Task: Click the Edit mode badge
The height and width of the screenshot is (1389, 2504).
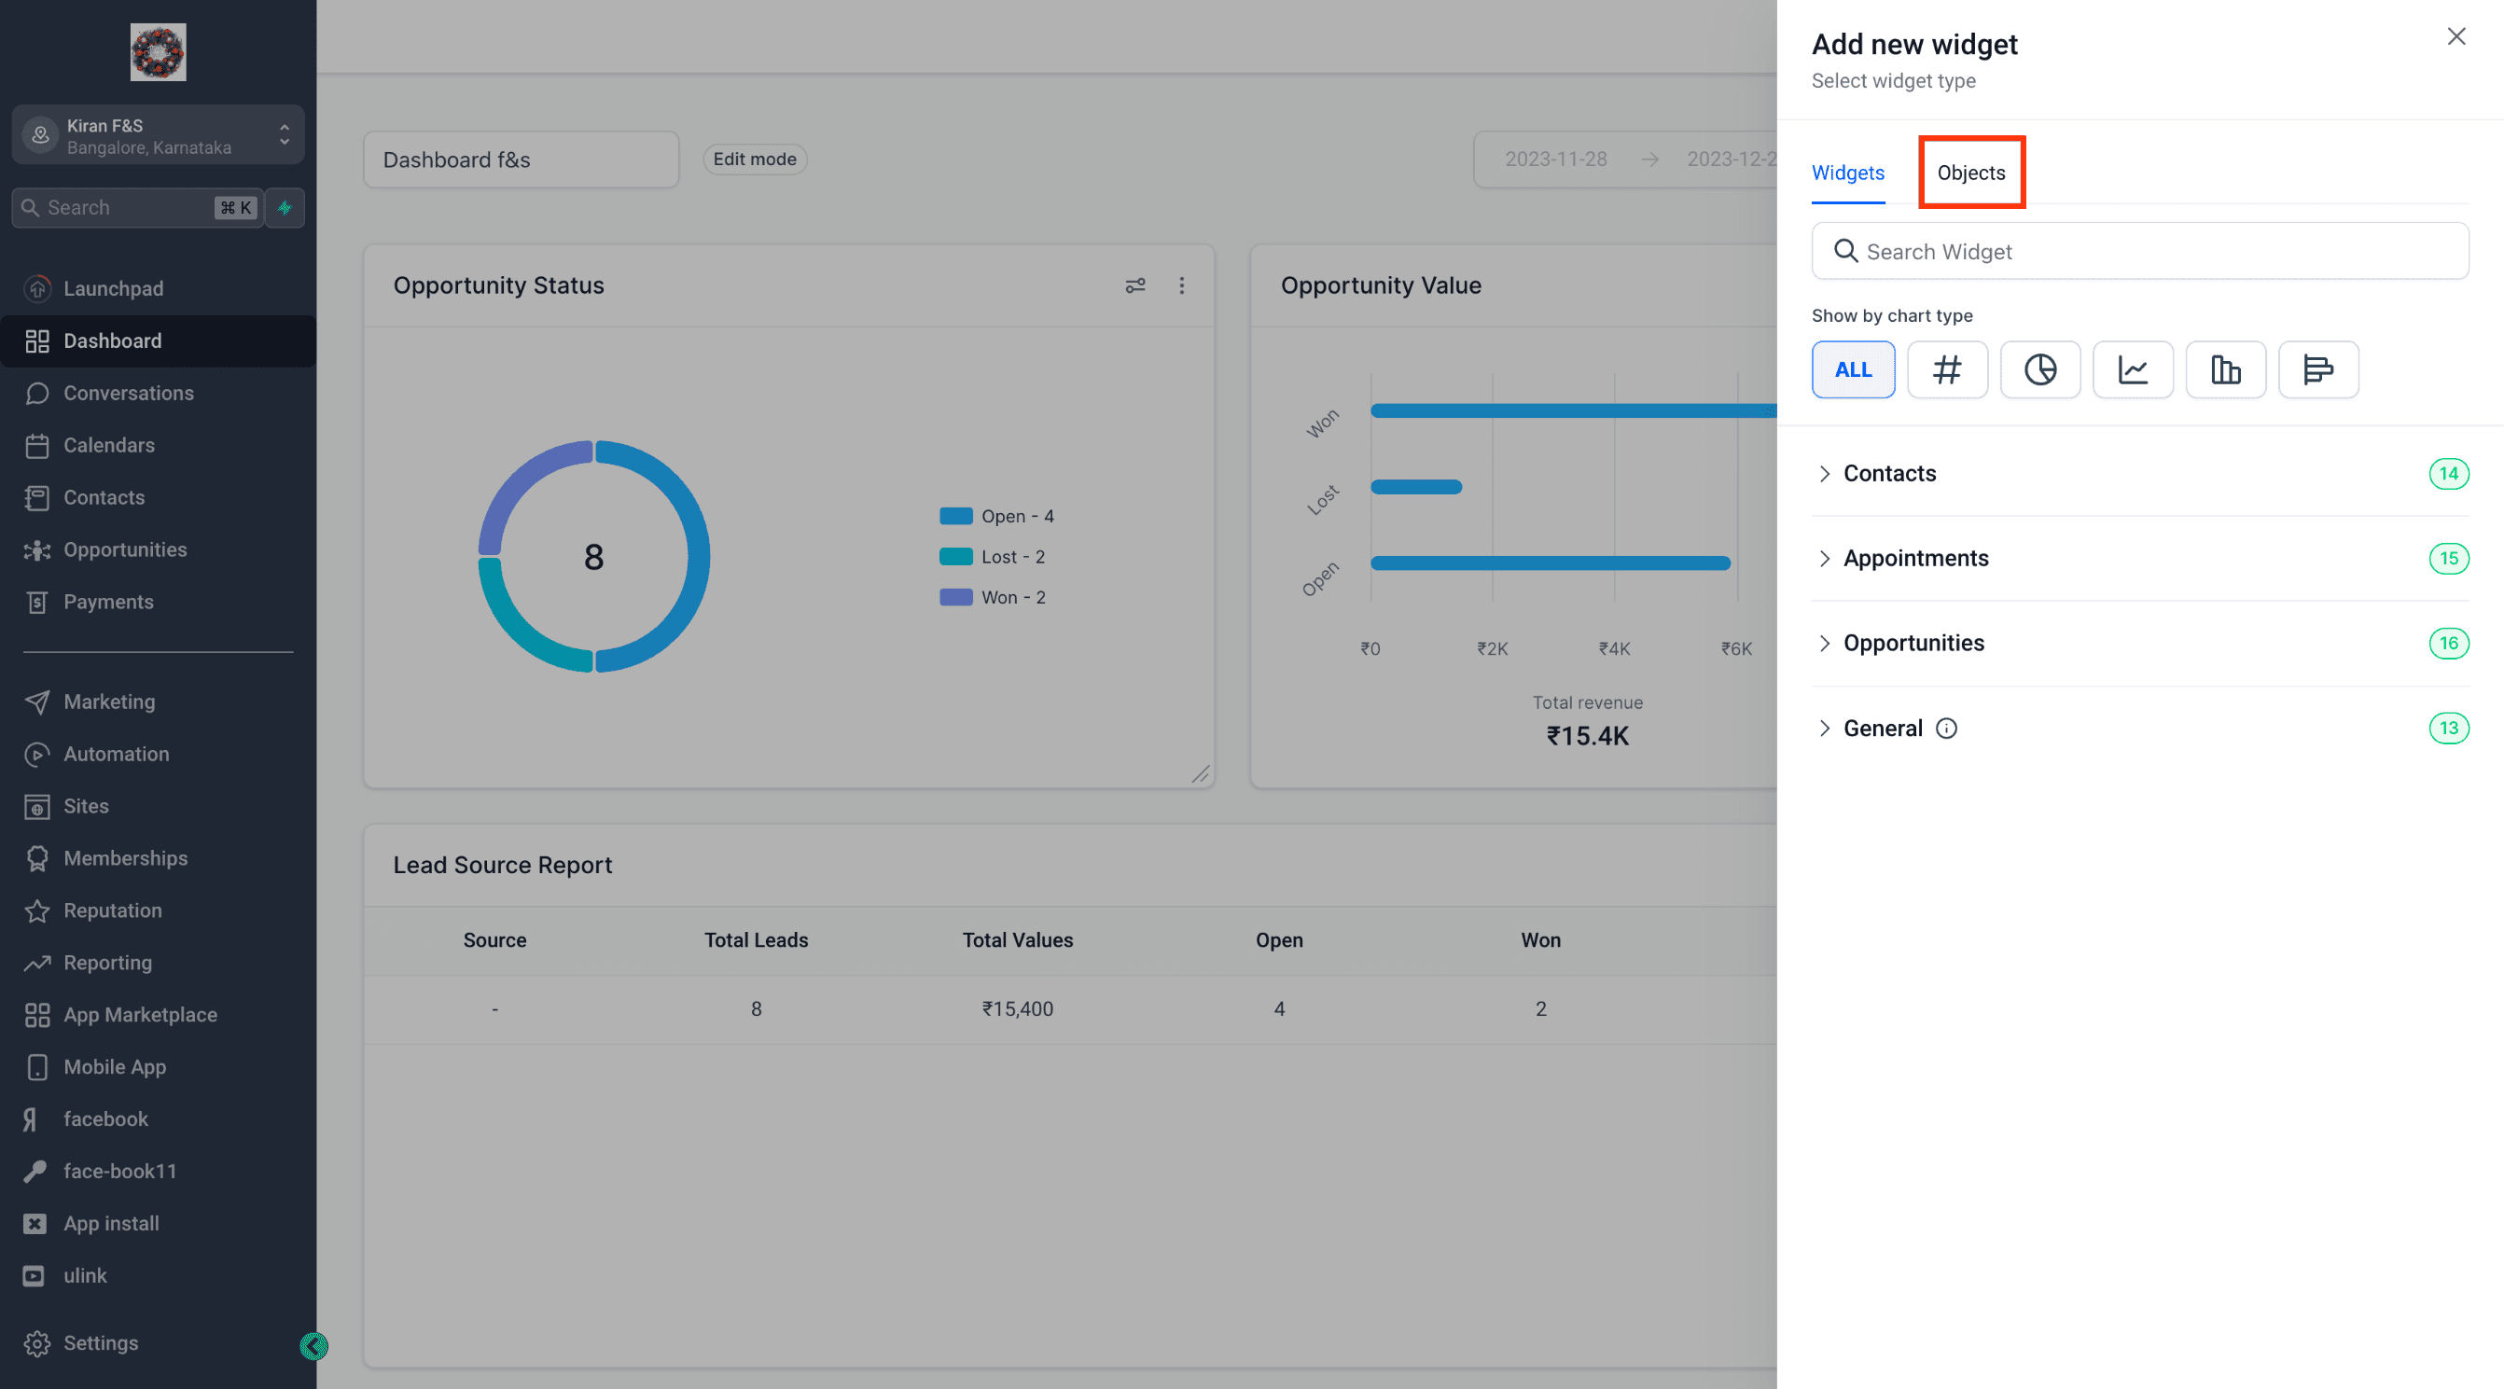Action: tap(755, 160)
